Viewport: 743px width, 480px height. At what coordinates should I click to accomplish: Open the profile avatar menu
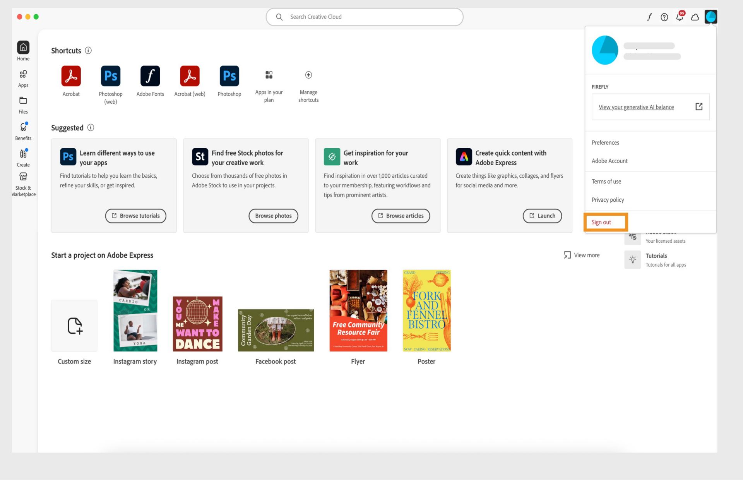click(x=711, y=16)
